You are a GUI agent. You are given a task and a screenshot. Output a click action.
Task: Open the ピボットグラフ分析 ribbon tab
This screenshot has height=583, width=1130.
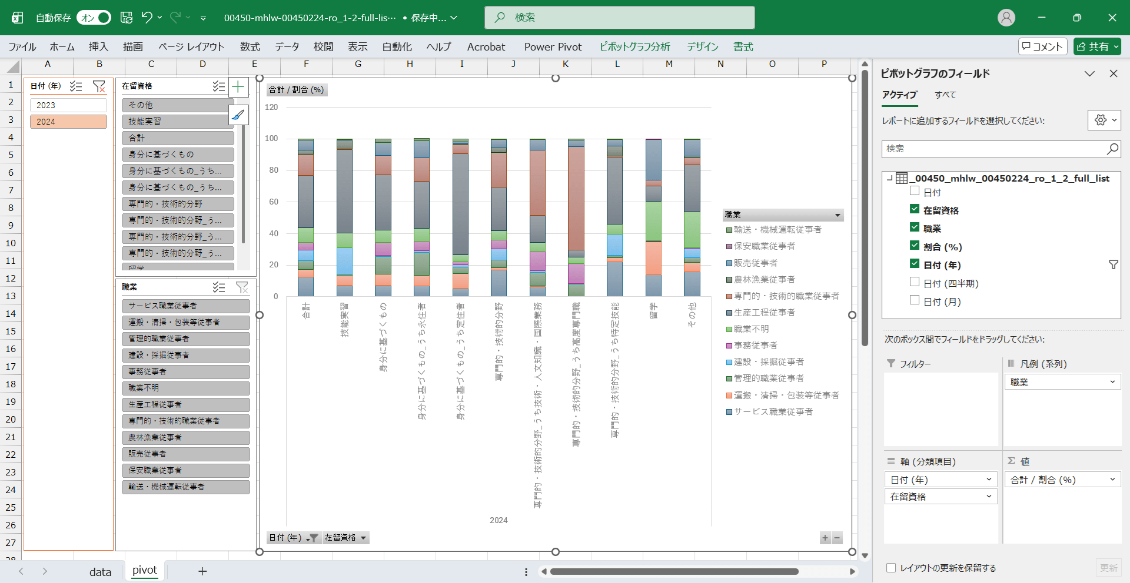tap(634, 47)
